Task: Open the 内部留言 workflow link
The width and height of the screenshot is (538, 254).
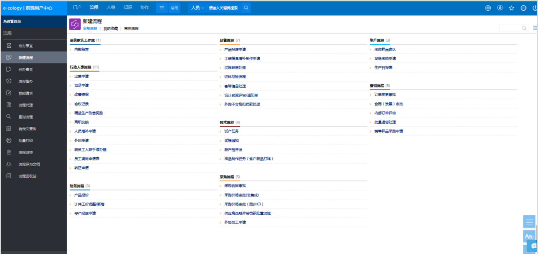Action: (82, 49)
